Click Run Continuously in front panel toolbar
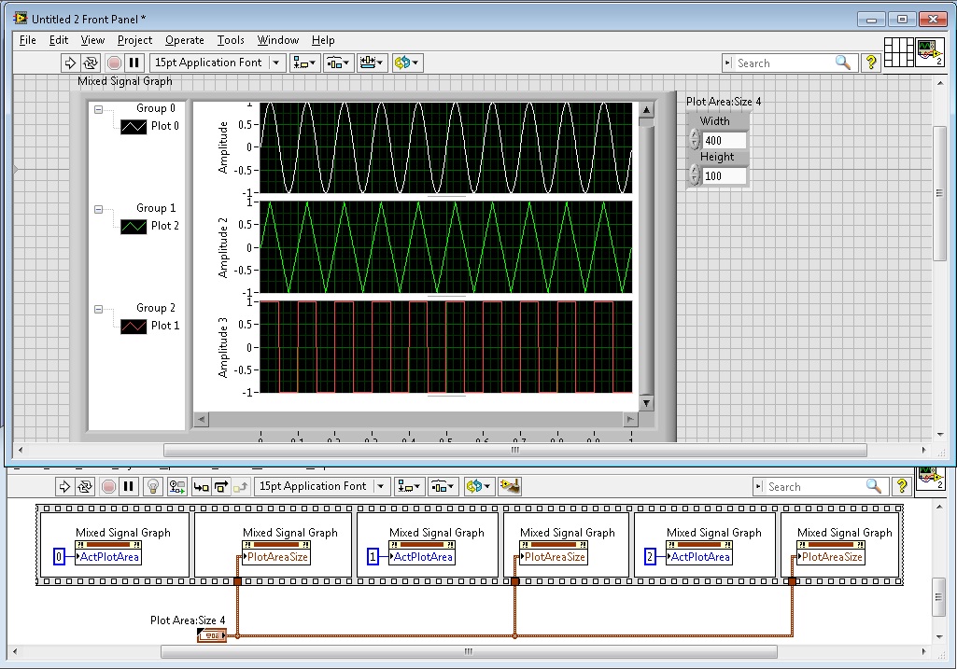Screen dimensions: 957x669 point(91,63)
